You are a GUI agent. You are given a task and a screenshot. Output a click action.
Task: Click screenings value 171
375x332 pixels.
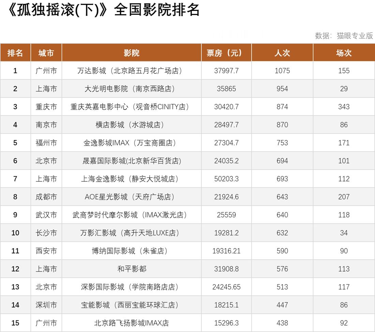coord(344,143)
